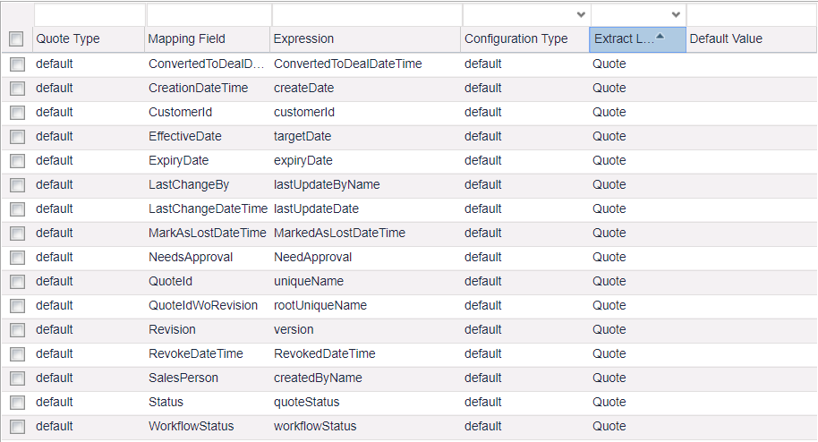Select the SalesPerson mapping field cell

point(183,378)
